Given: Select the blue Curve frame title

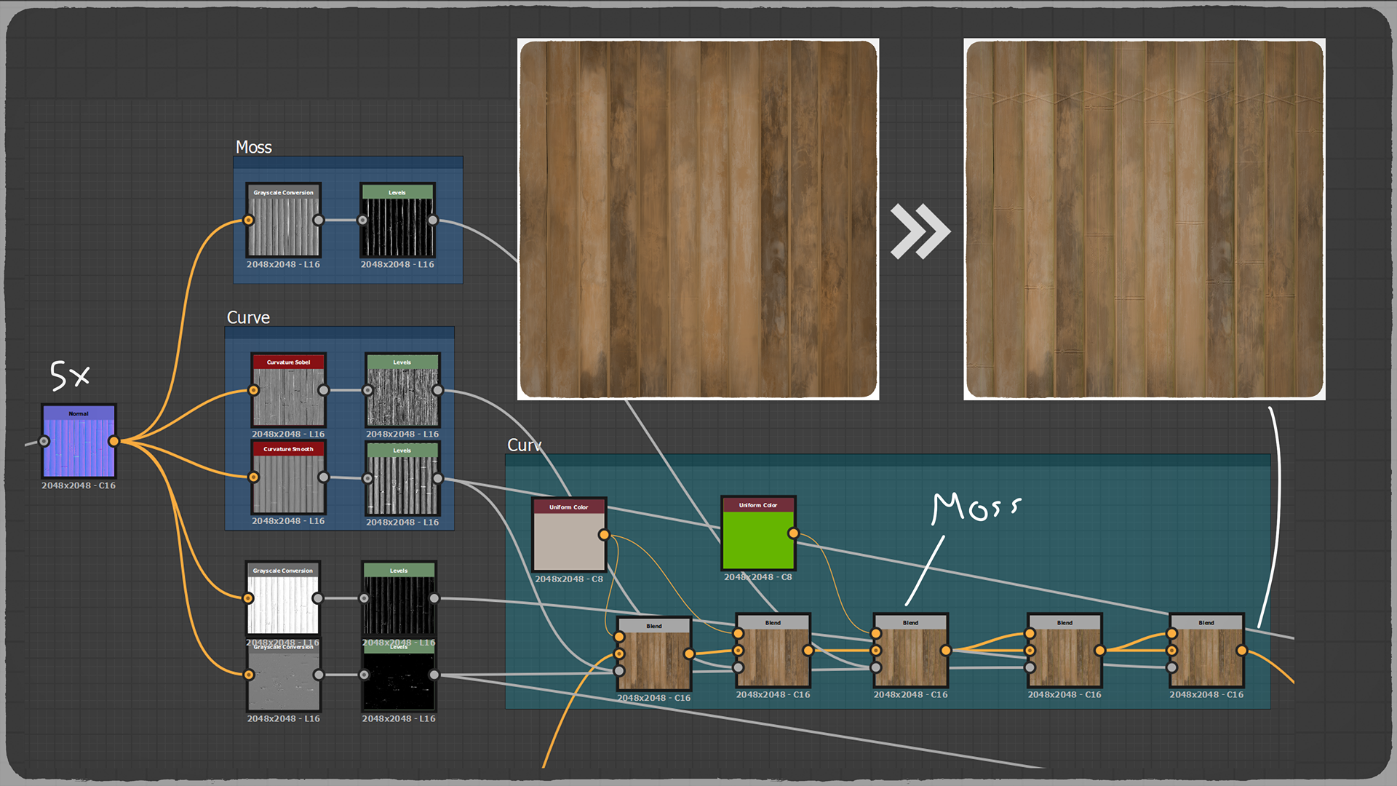Looking at the screenshot, I should 248,317.
